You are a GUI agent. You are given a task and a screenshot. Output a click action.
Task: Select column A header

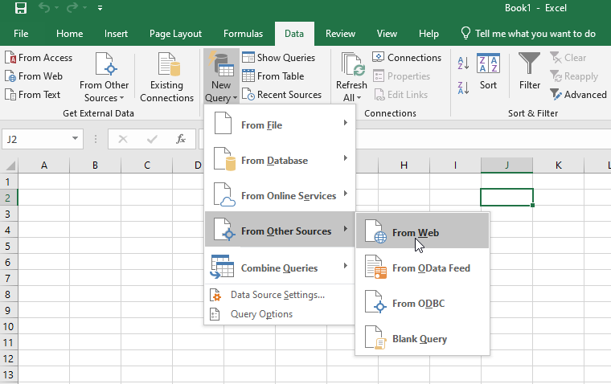click(x=44, y=165)
